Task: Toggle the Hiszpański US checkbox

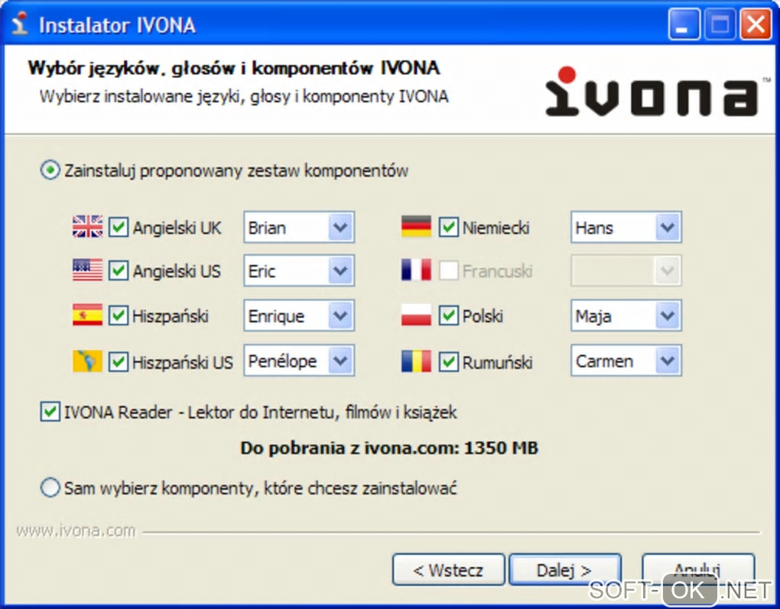Action: 119,362
